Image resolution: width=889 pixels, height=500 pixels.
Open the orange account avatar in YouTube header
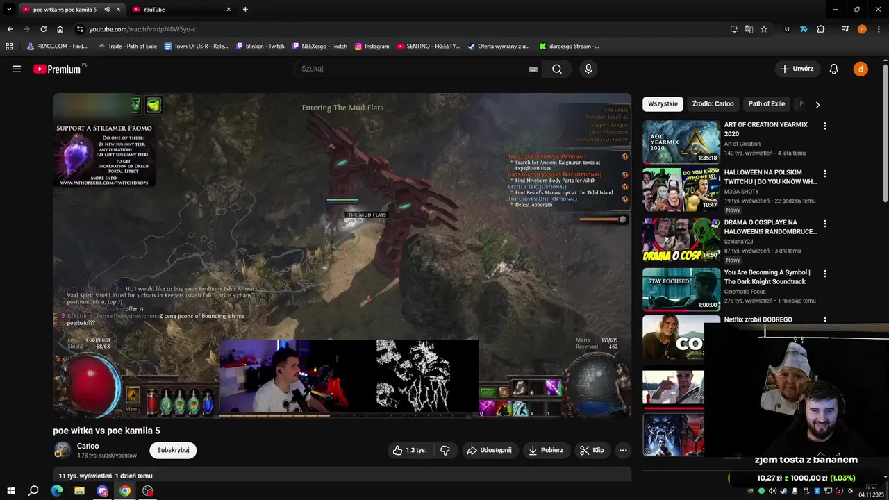click(x=861, y=69)
